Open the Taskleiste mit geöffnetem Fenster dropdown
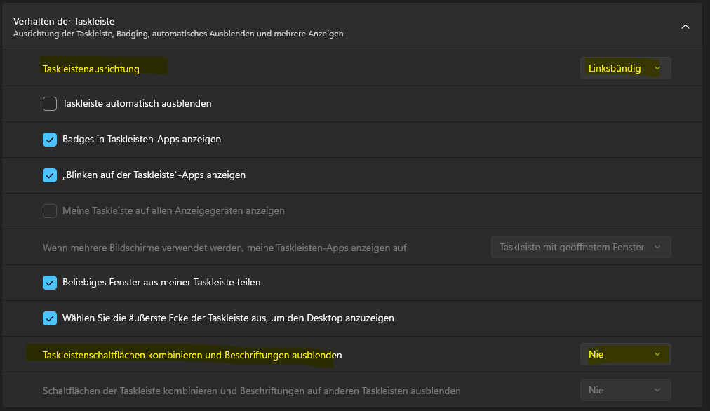 581,247
